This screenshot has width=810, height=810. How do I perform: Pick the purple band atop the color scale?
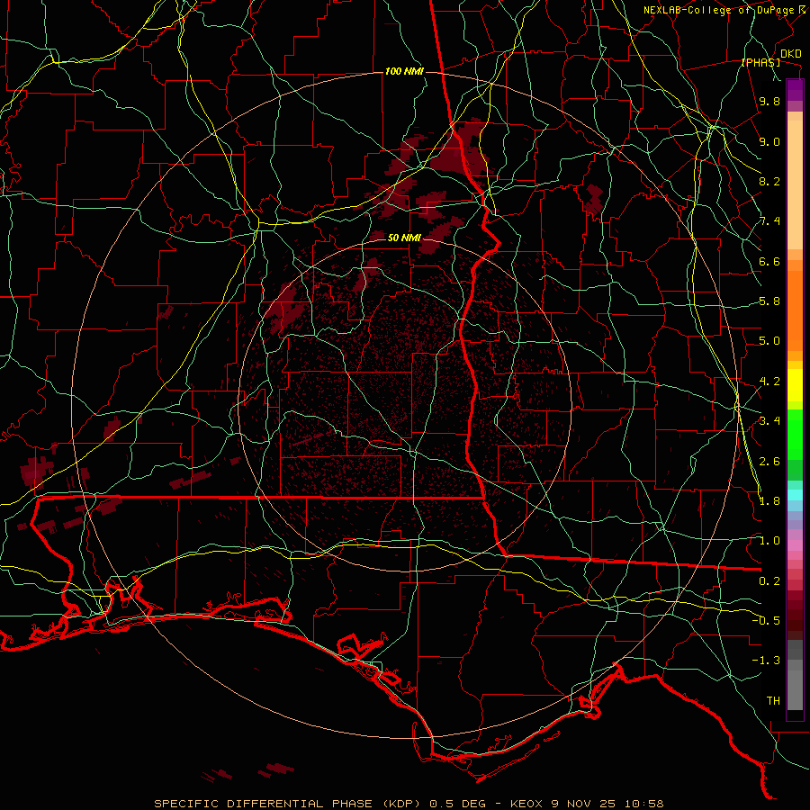[x=795, y=90]
